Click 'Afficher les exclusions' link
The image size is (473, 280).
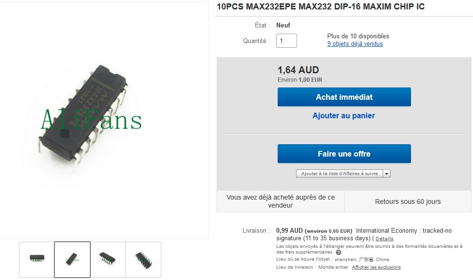tap(376, 267)
